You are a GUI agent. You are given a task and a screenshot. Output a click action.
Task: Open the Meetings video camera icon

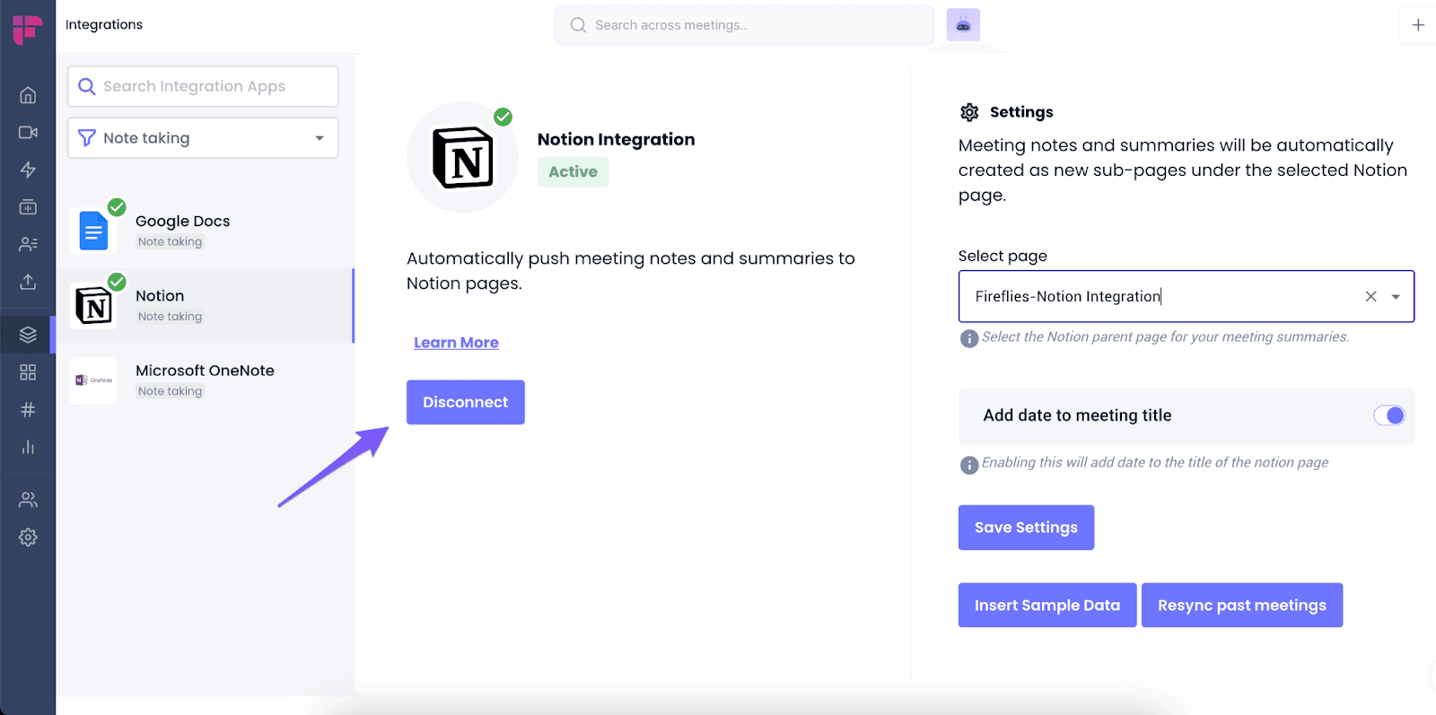tap(28, 133)
